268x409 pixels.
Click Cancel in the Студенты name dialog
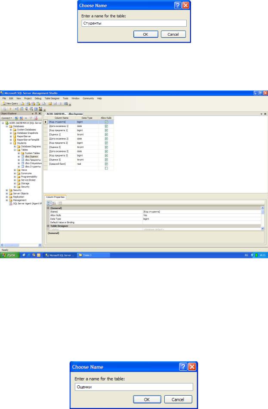[173, 34]
